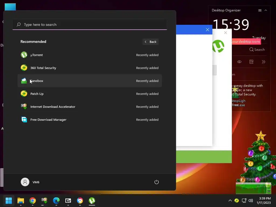Click the edit note icon in Desktop Organizer
Screen dimensions: 276x207
(251, 62)
